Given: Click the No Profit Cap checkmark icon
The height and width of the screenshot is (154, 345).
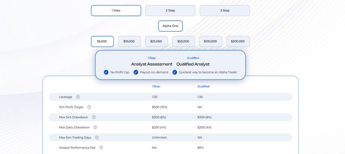Looking at the screenshot, I should pyautogui.click(x=106, y=72).
